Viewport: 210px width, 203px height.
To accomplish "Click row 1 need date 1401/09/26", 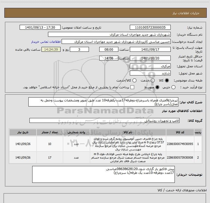I will tap(23, 144).
